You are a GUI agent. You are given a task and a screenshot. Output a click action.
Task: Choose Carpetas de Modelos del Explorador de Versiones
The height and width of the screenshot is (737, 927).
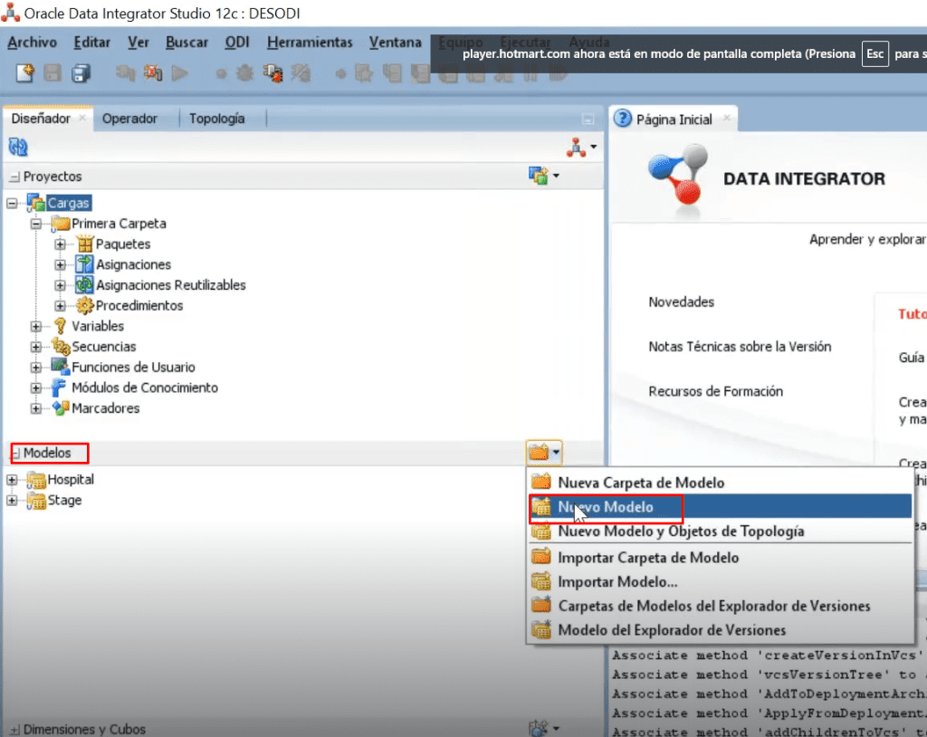pyautogui.click(x=720, y=606)
